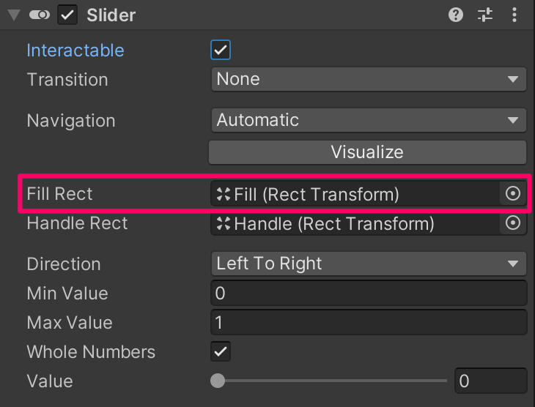The image size is (535, 407).
Task: Click the Slider script toggle icon
Action: [x=40, y=15]
